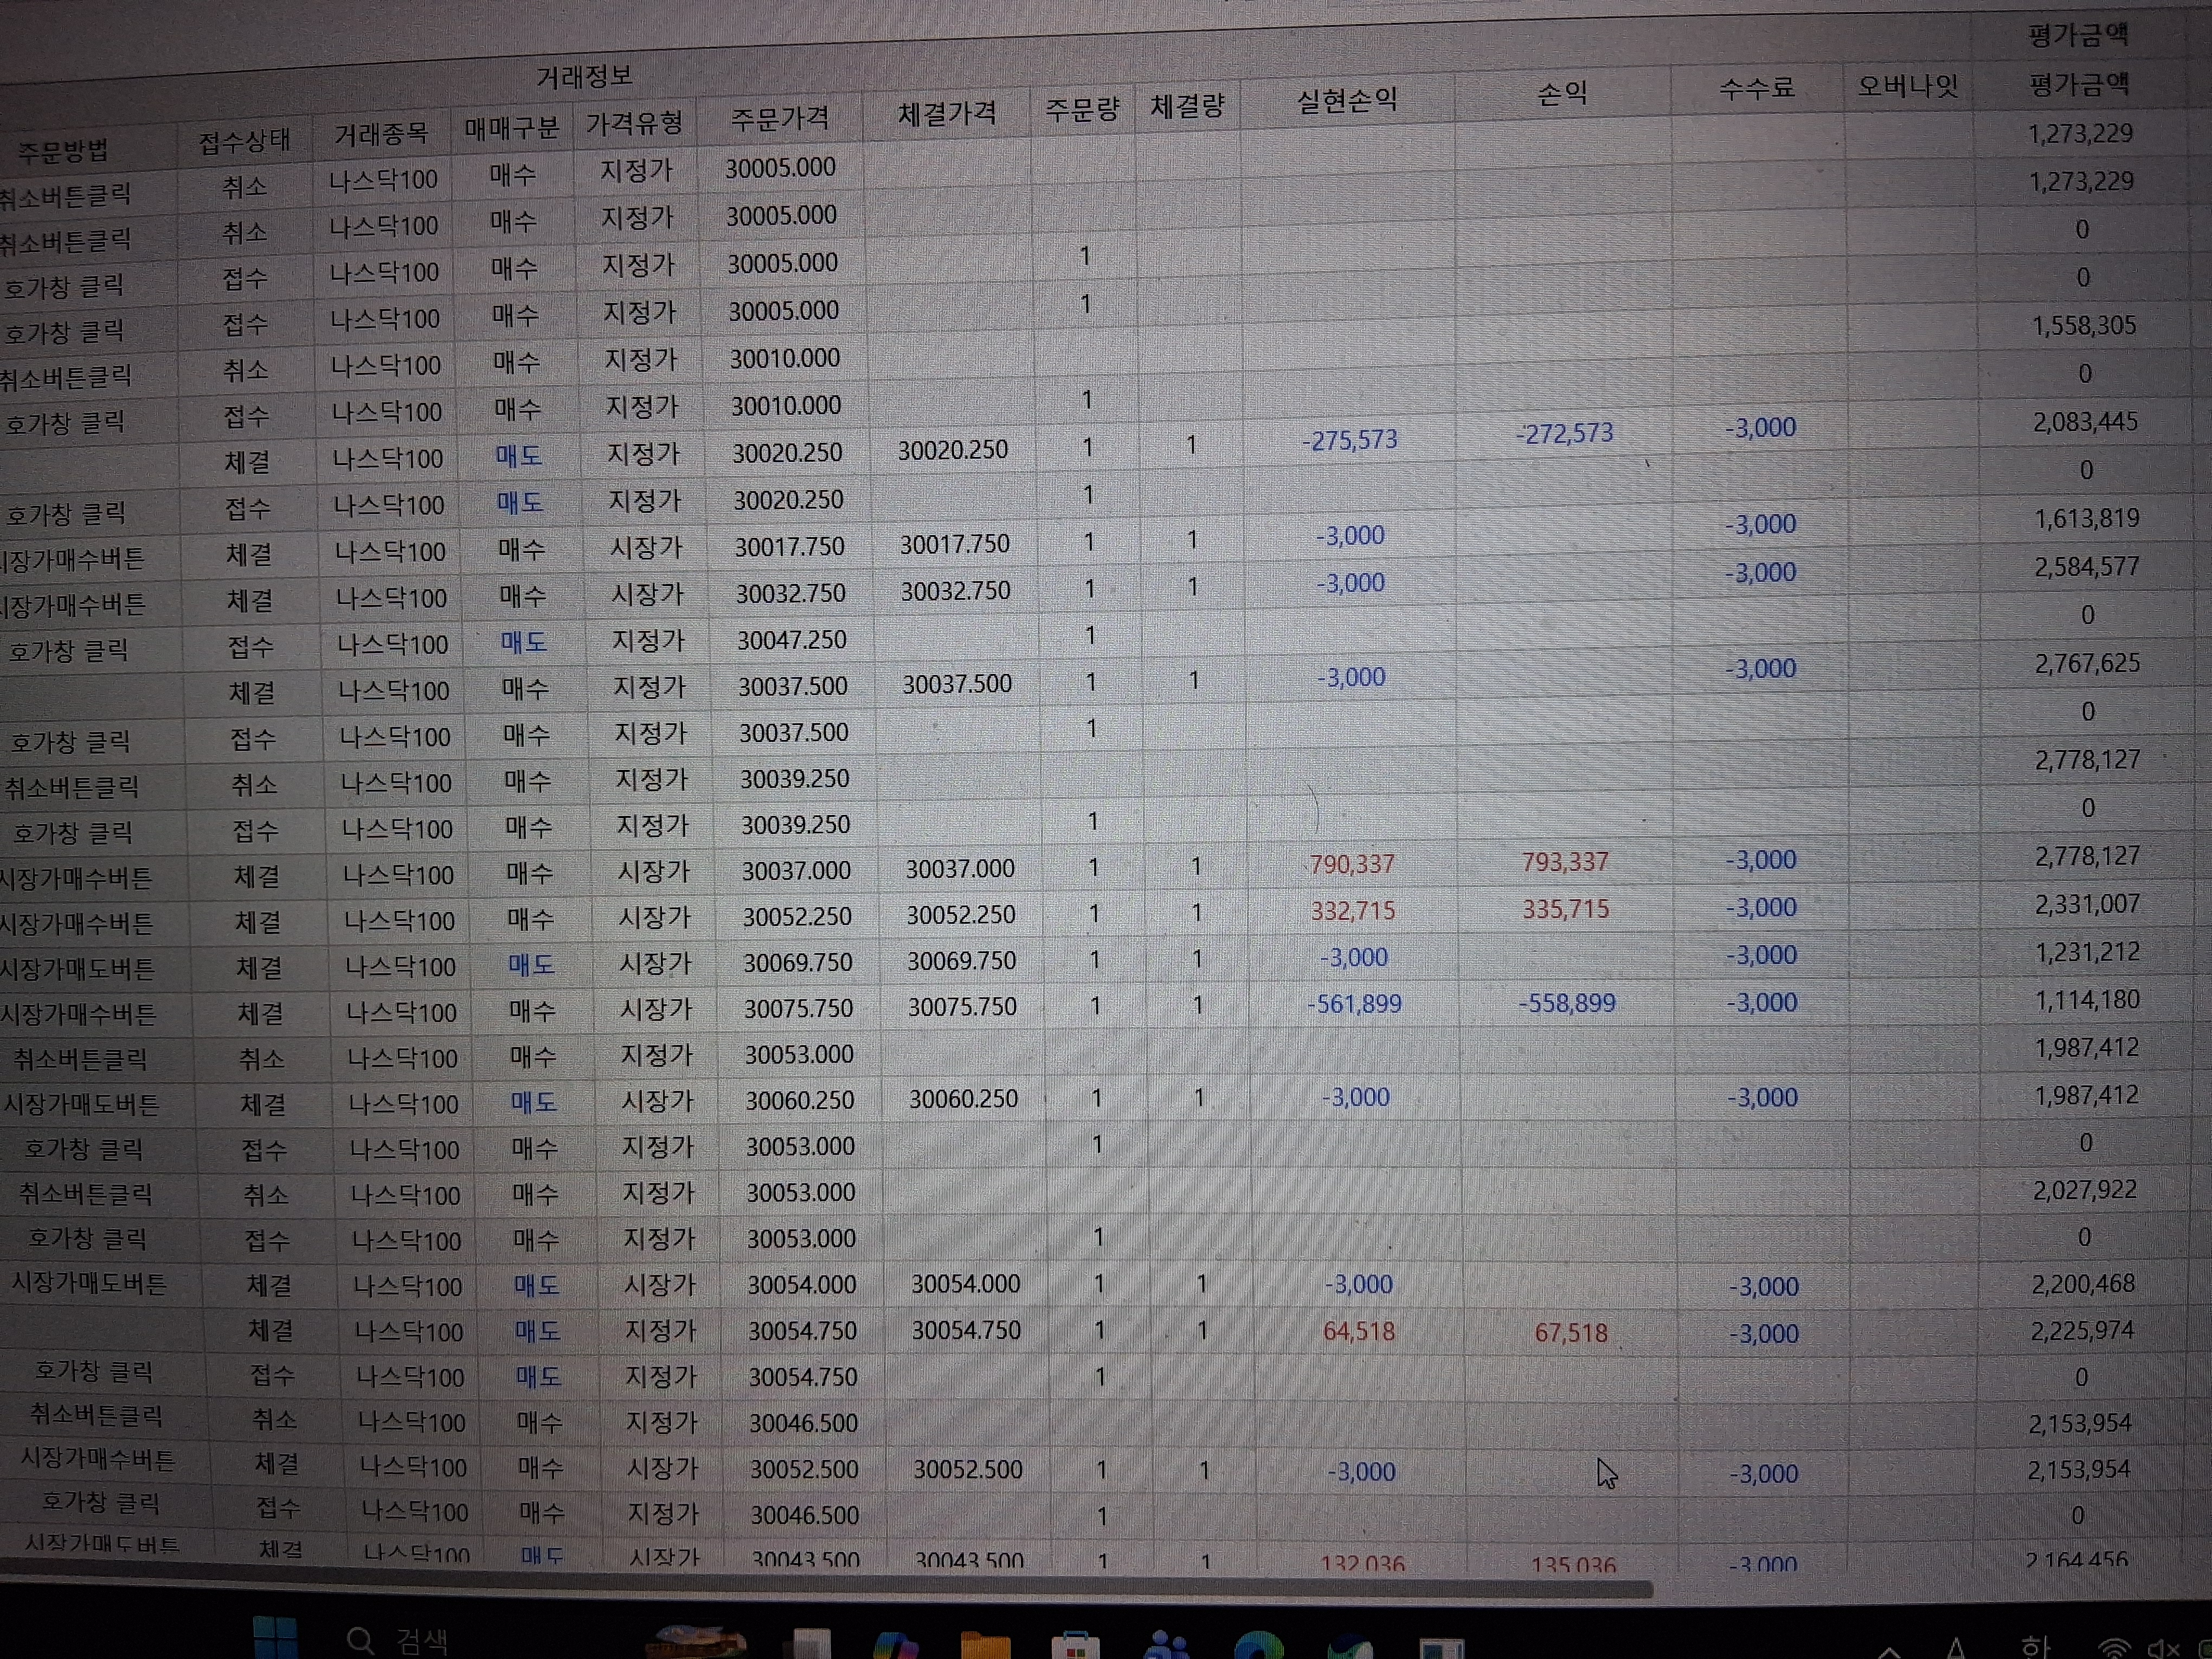Click the taskbar search box labeled 검색
Screen dimensions: 2212x1659
(398, 1641)
